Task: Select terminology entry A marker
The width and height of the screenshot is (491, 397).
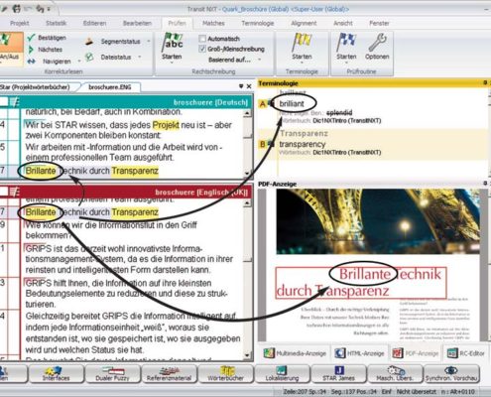Action: (x=263, y=104)
